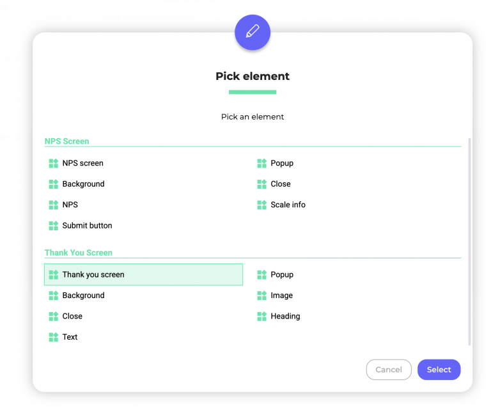Click the icon next to Image element

261,296
